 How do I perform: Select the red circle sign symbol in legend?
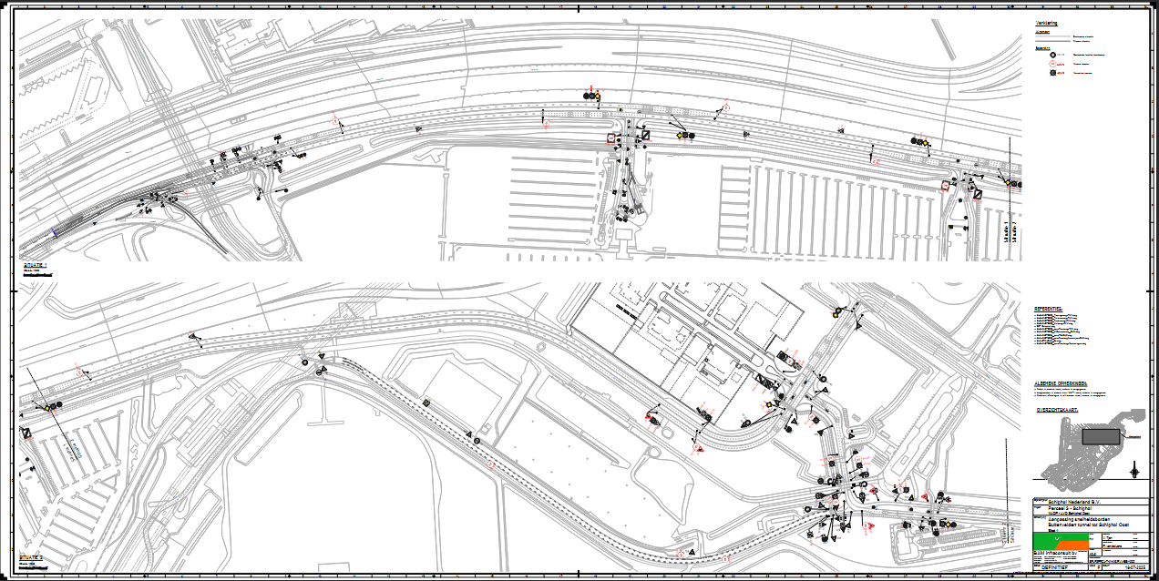[1053, 65]
